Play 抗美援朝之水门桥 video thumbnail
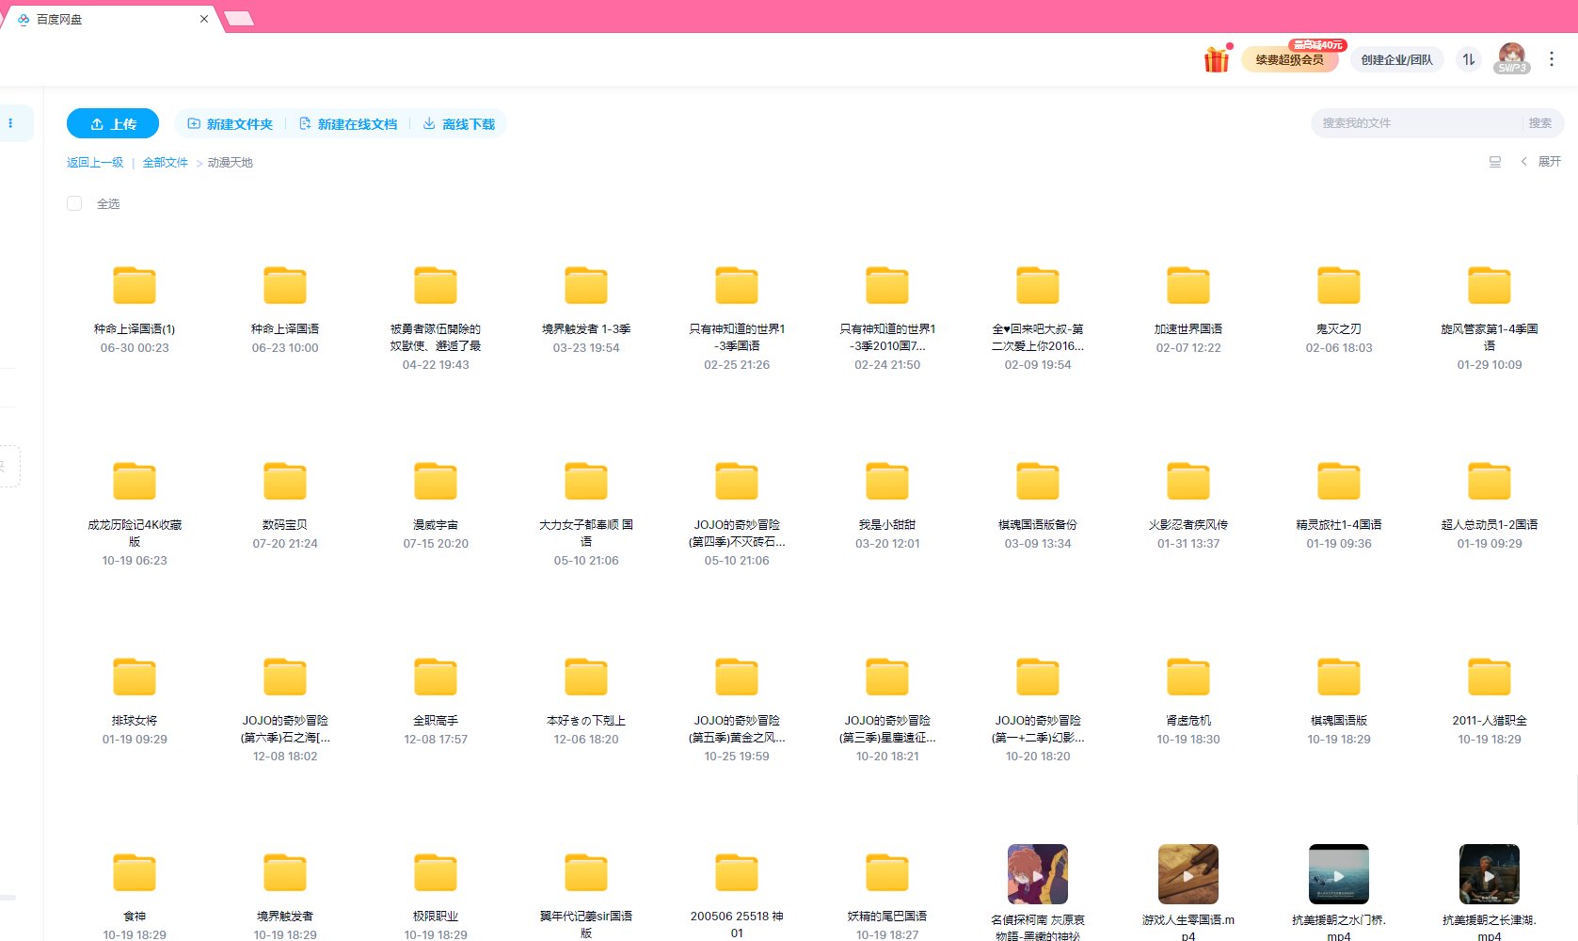Screen dimensions: 1578x941 tap(1339, 874)
